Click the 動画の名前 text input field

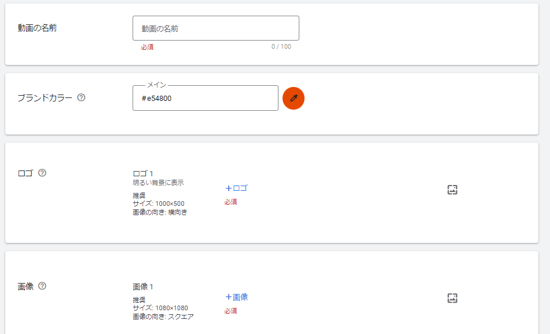click(215, 28)
